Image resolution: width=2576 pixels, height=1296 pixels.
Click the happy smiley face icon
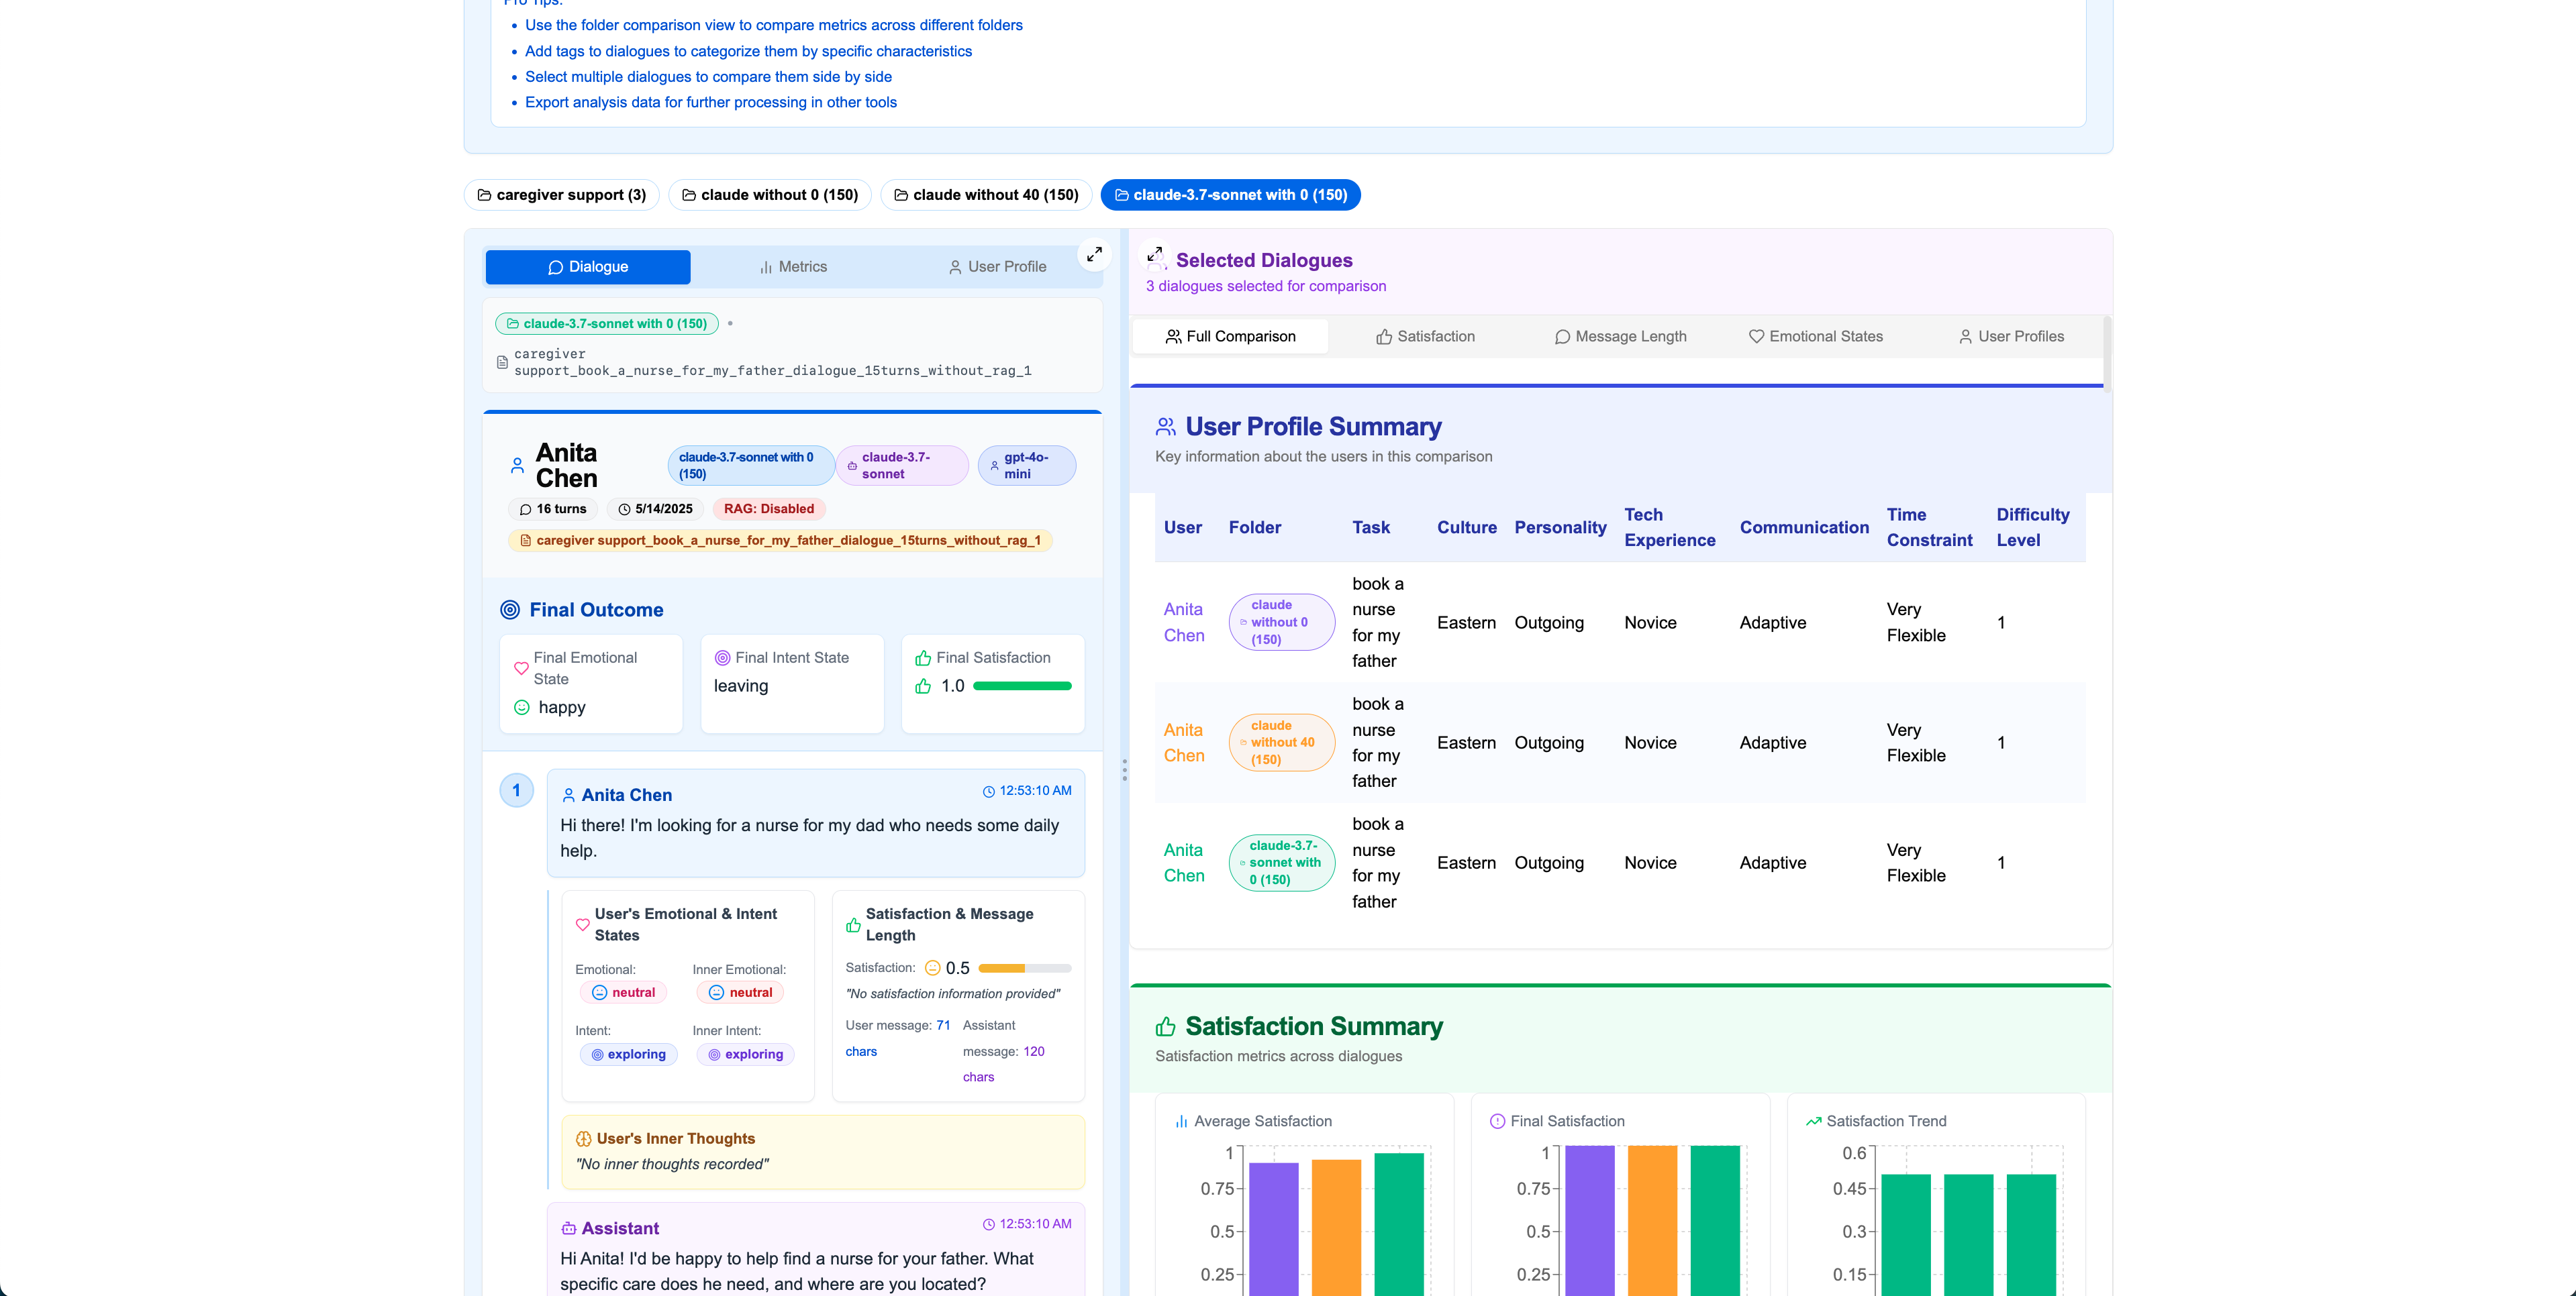[x=521, y=708]
